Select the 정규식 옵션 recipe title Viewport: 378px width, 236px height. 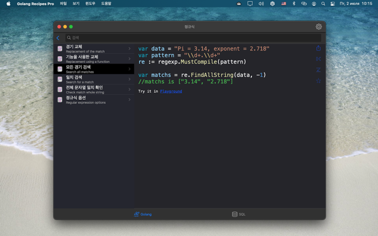[76, 98]
